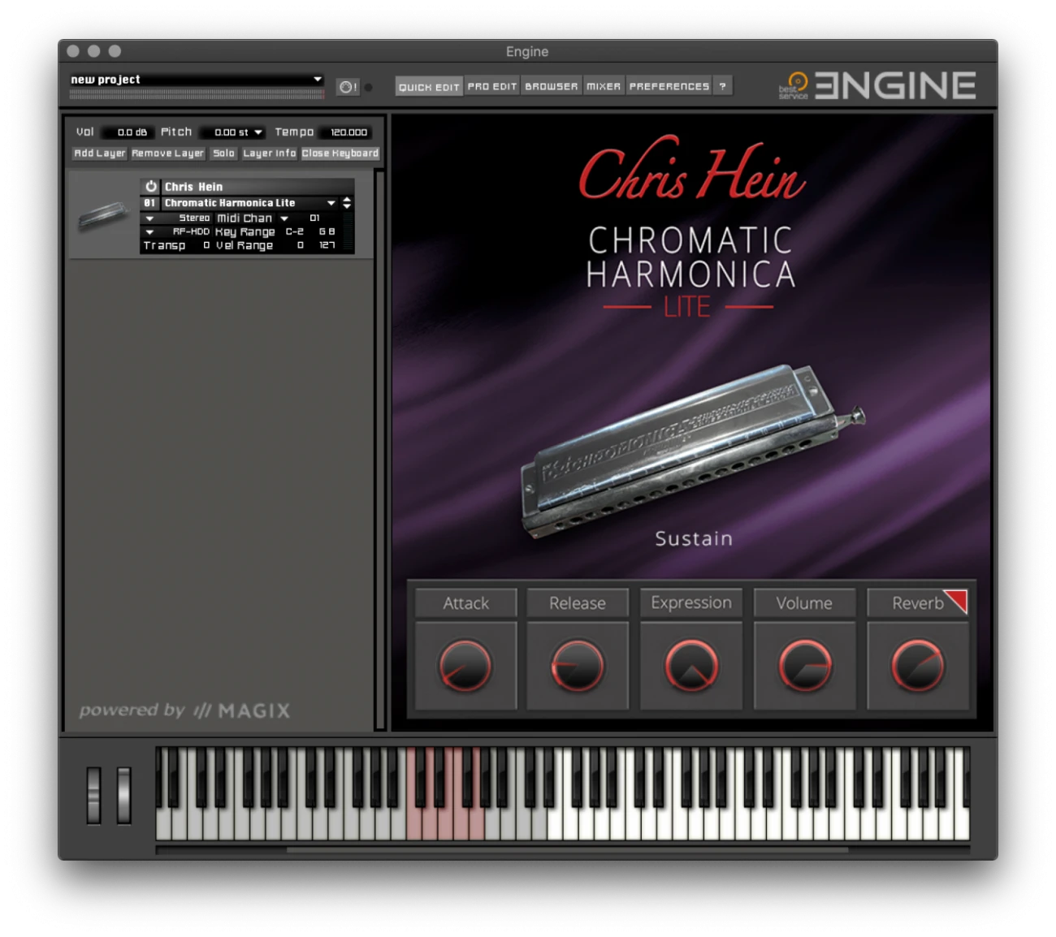Solo the selected layer

click(223, 153)
